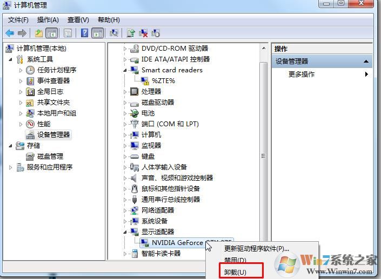Open the 查看(V) menu
This screenshot has width=381, height=279.
point(78,19)
